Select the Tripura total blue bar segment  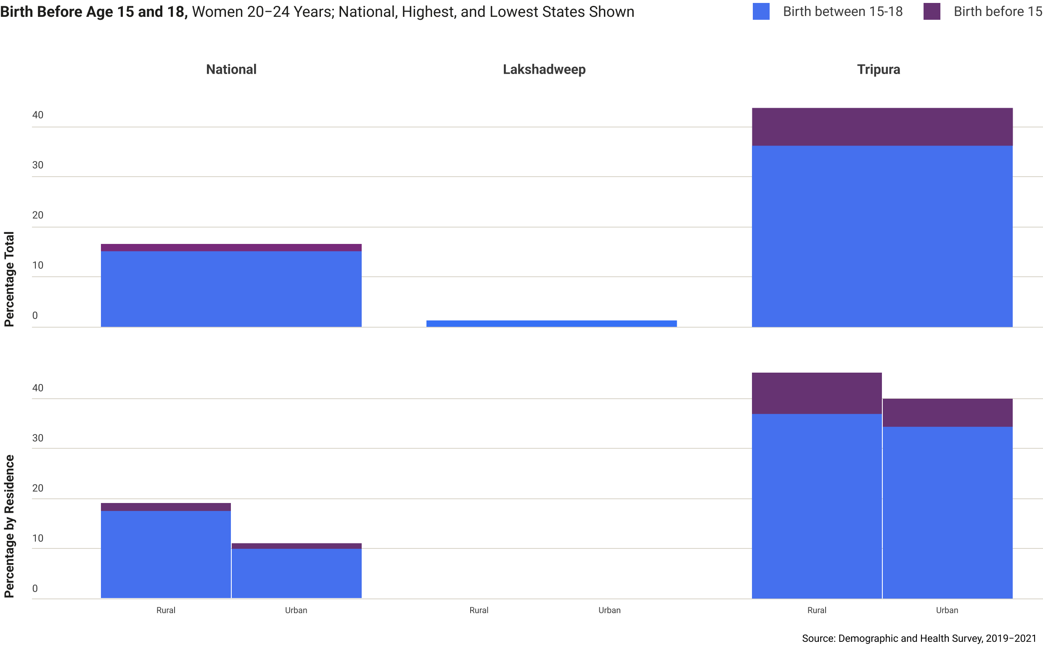pos(882,236)
